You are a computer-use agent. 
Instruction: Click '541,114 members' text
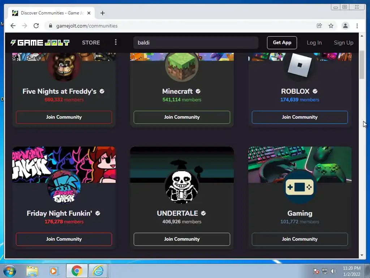click(182, 100)
